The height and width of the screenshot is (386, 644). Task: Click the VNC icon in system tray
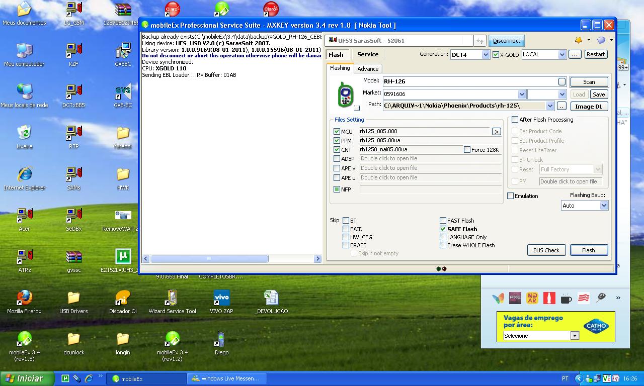(607, 378)
